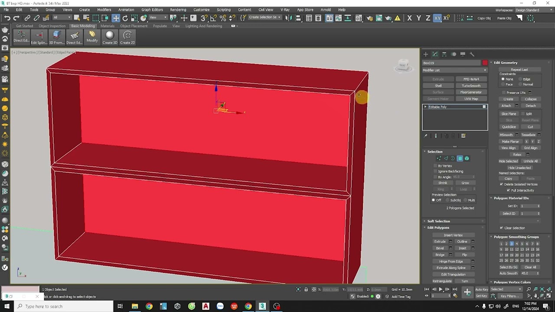This screenshot has width=555, height=312.
Task: Open the Hierarchy command panel tab
Action: click(444, 54)
